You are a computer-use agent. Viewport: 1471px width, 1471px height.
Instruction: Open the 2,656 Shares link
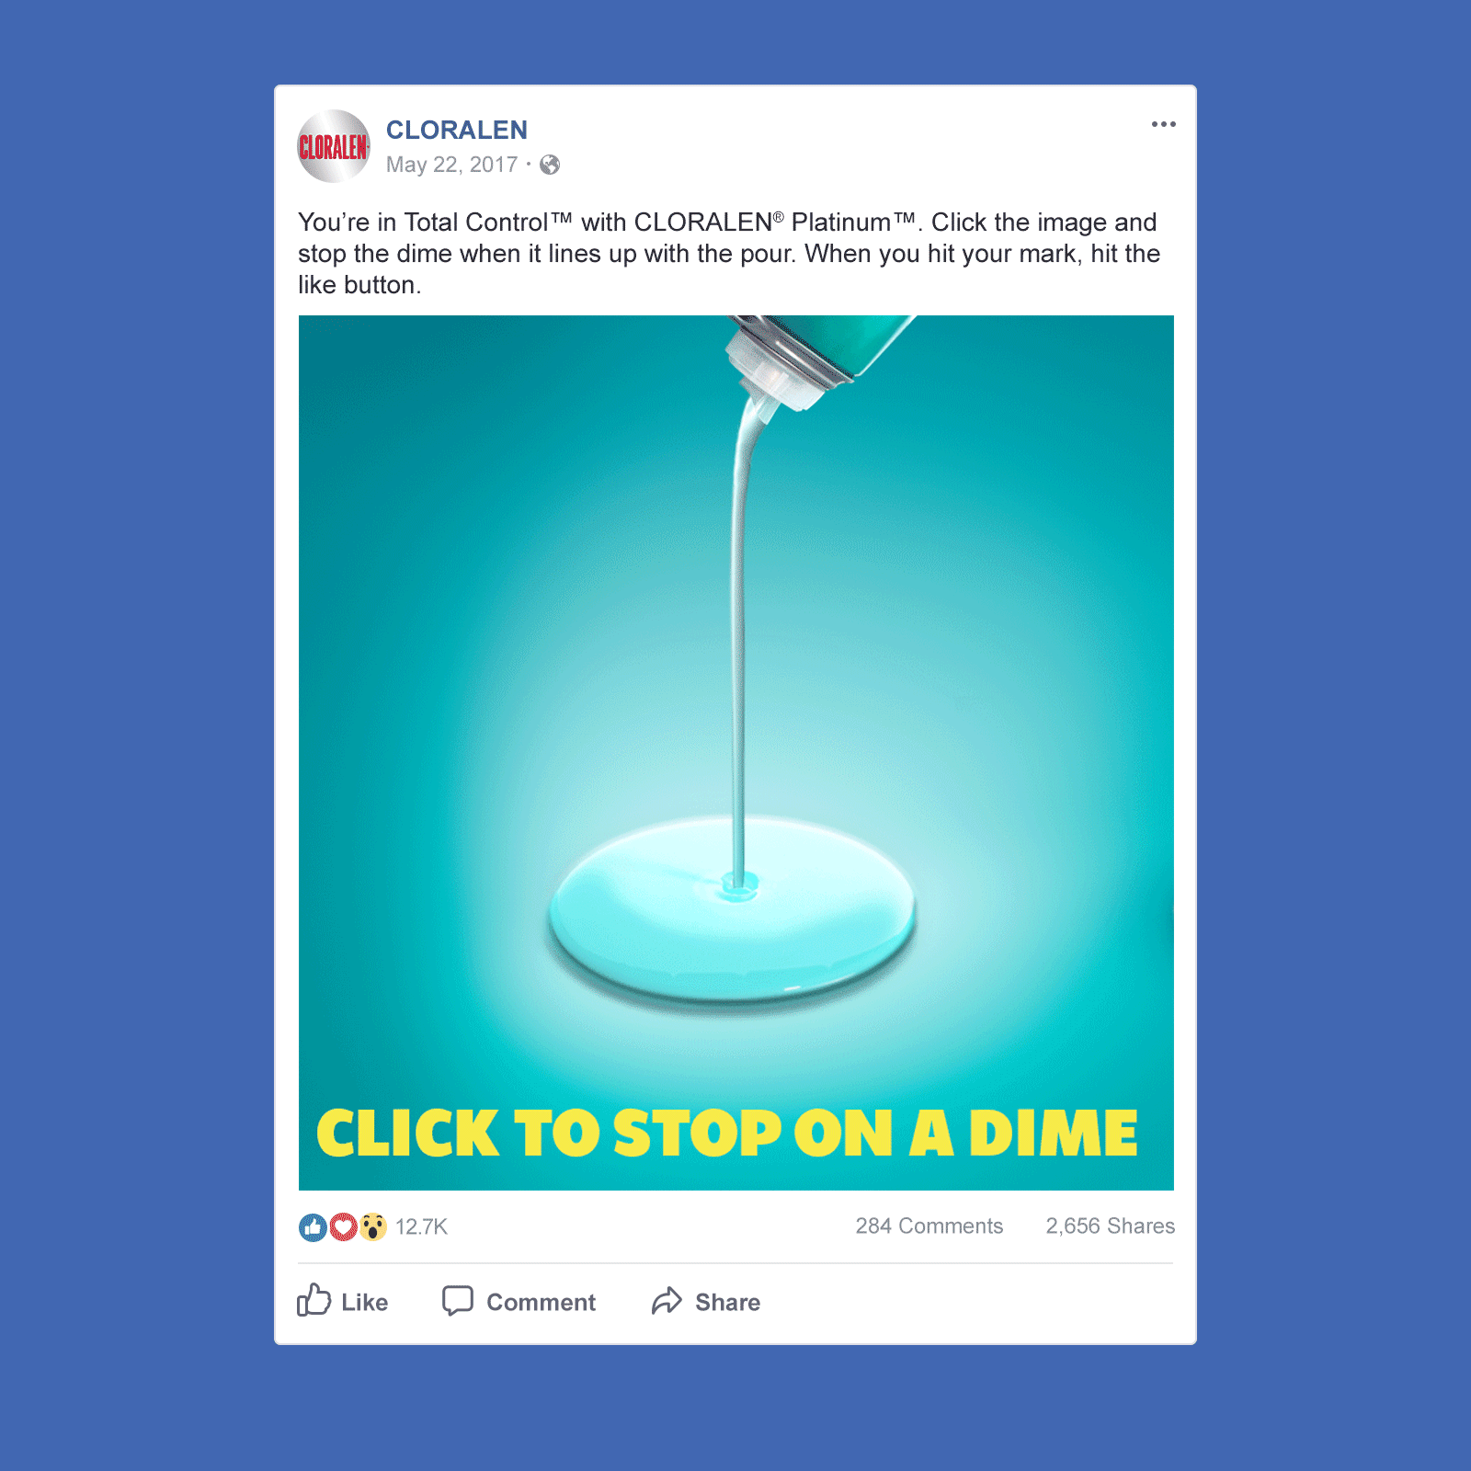click(x=1110, y=1226)
